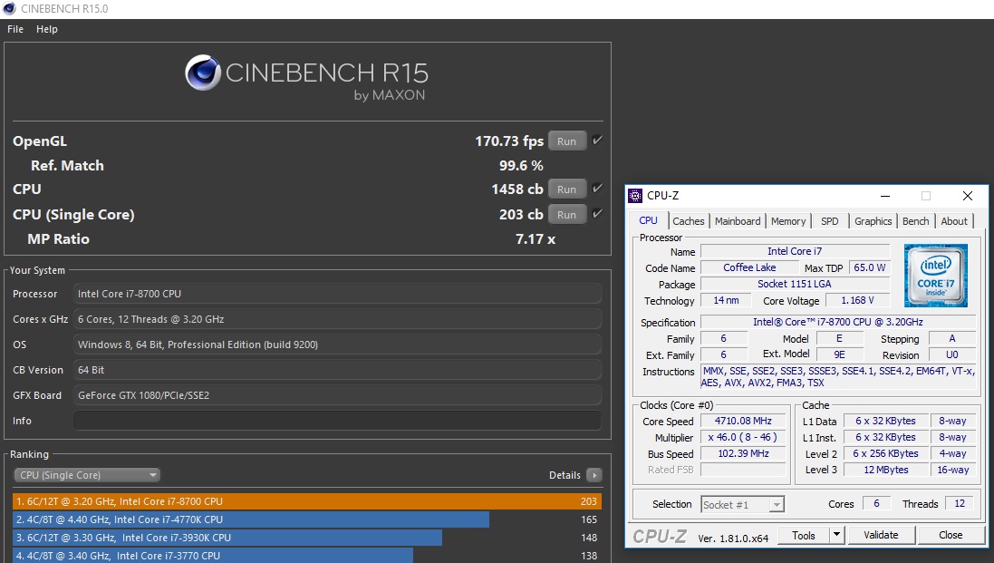
Task: Open the Socket #1 selection dropdown
Action: (x=743, y=505)
